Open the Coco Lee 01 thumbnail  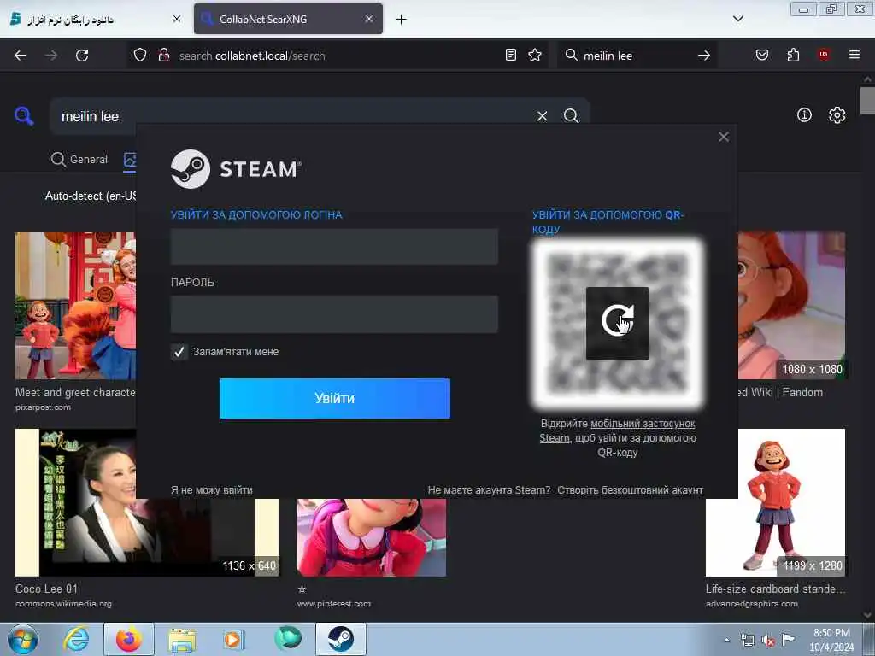tap(147, 502)
